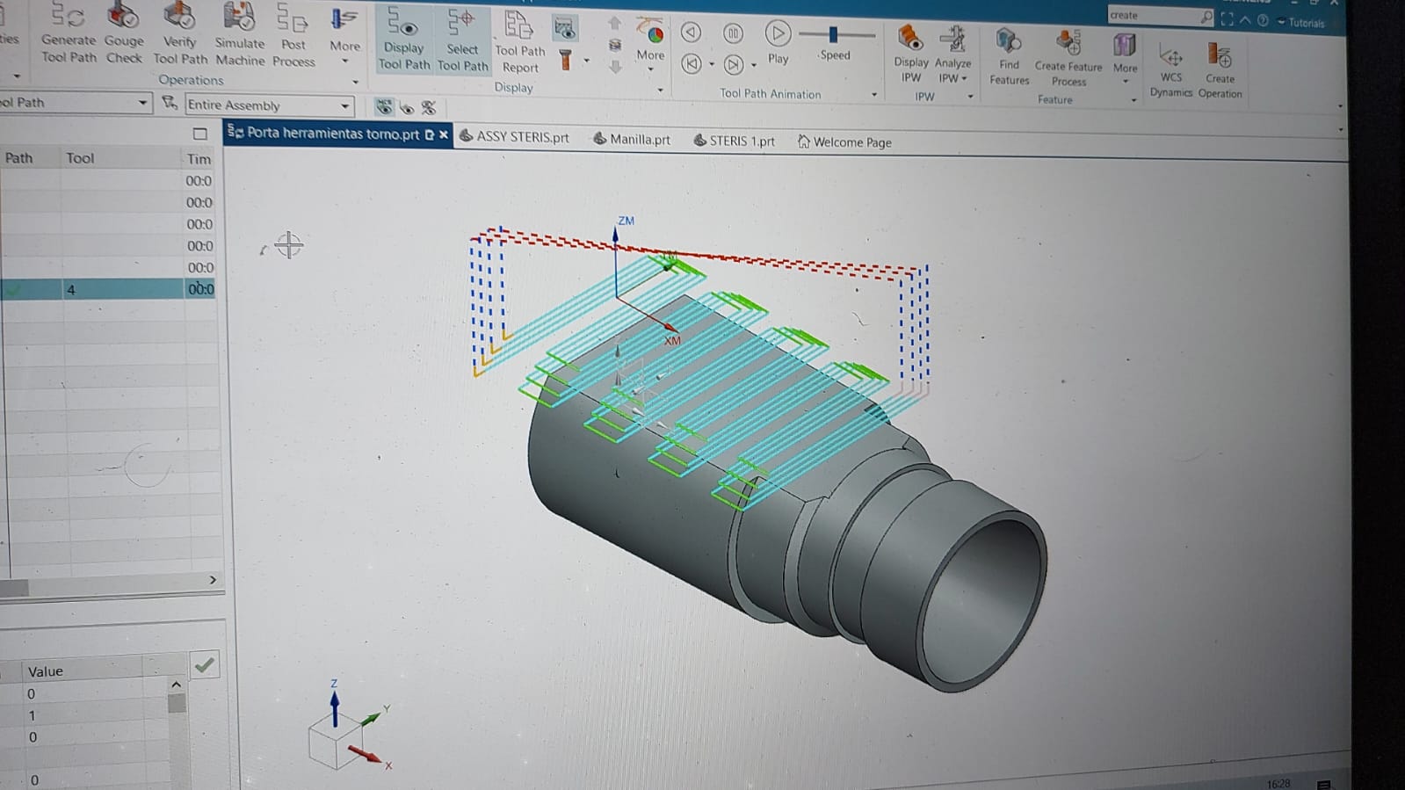Open the Tutorials menu
The image size is (1405, 790).
click(x=1301, y=23)
